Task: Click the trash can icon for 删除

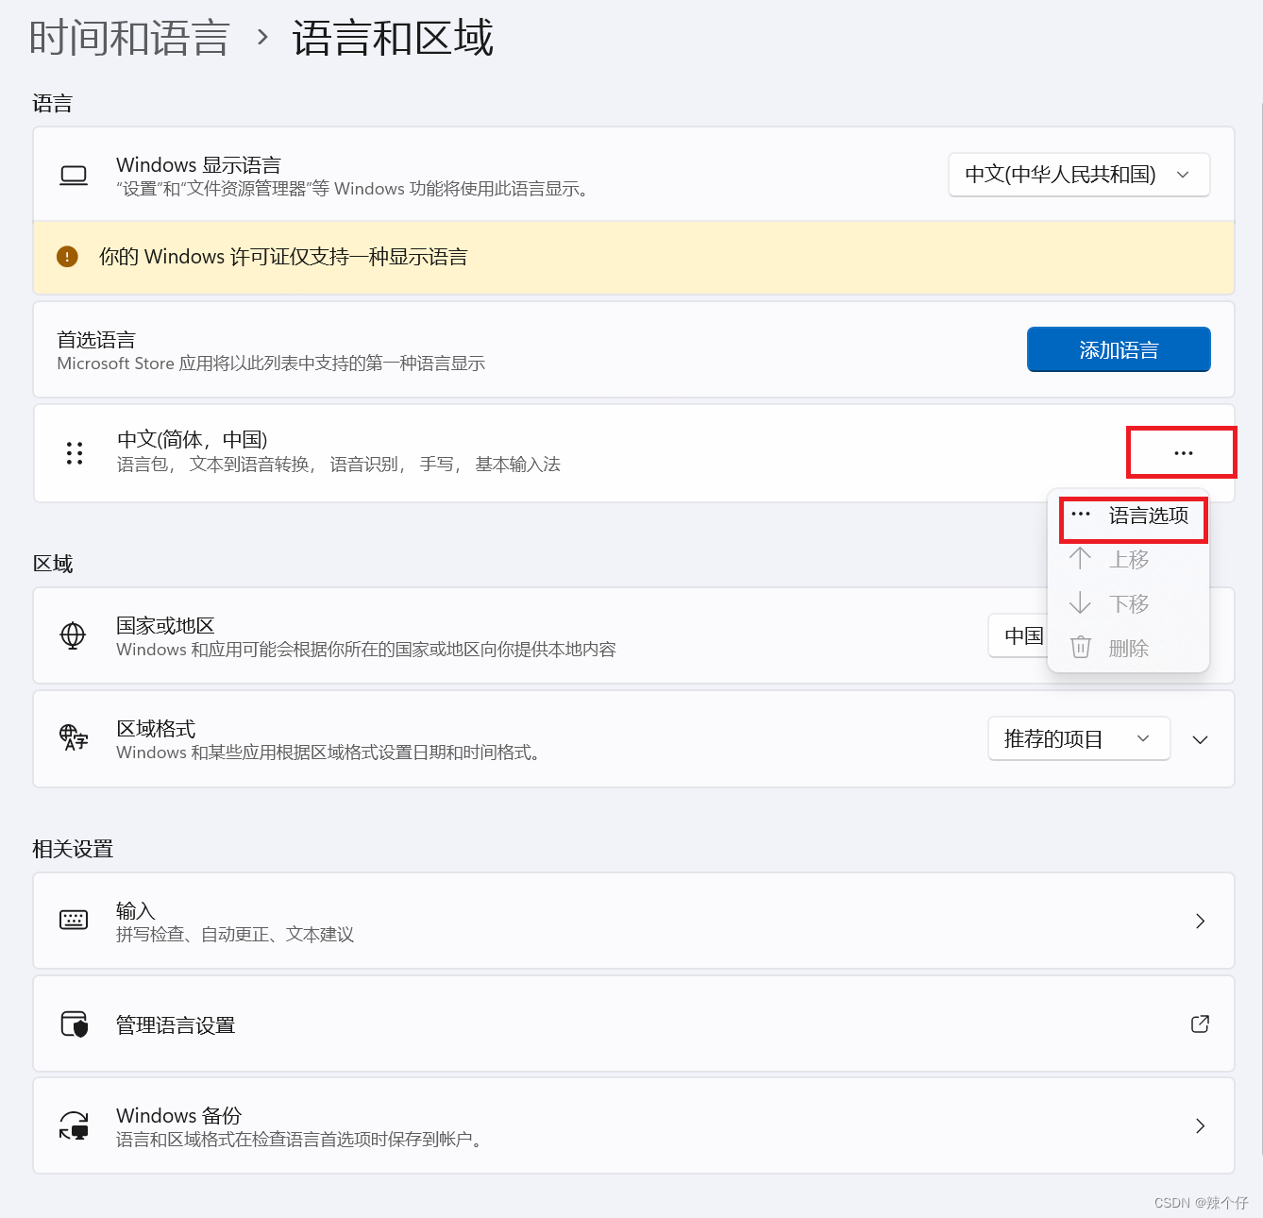Action: click(1080, 648)
